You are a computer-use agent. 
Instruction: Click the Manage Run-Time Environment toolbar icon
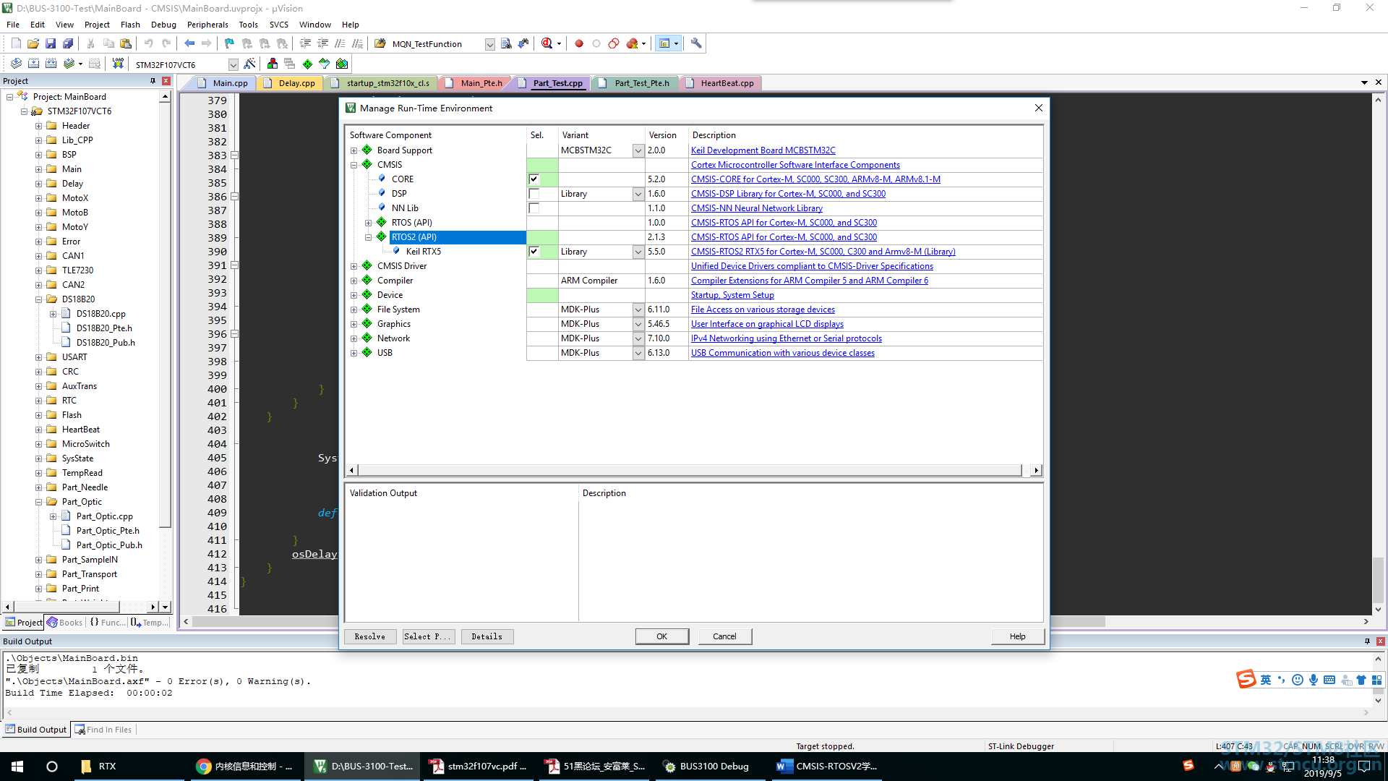[x=307, y=64]
